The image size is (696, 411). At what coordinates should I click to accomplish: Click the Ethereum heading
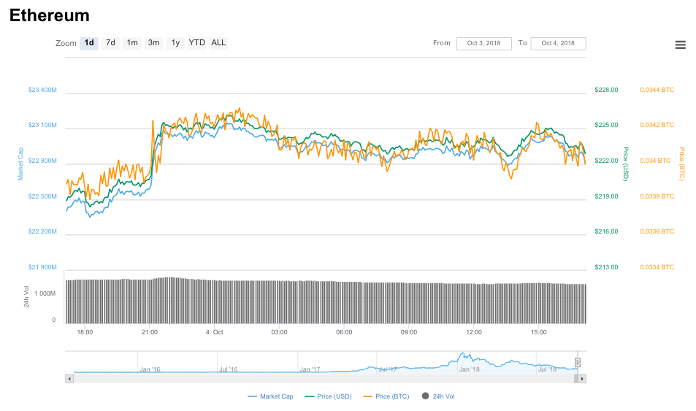click(x=49, y=15)
